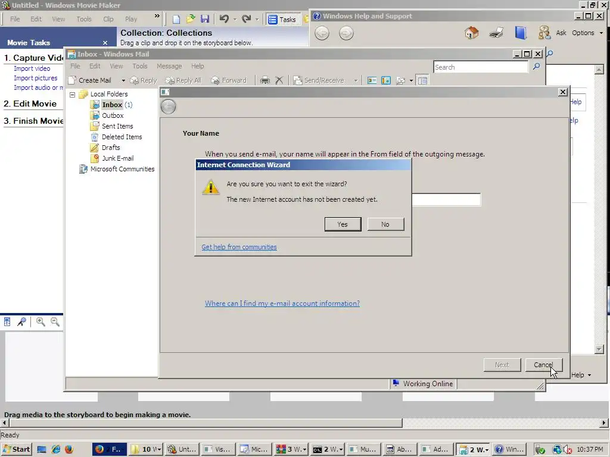
Task: Click the Print icon in Windows Mail toolbar
Action: (x=265, y=80)
